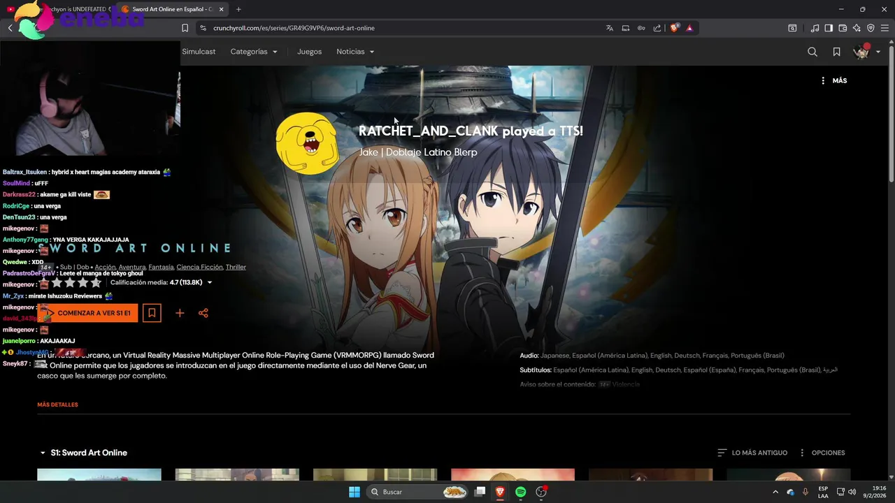This screenshot has width=895, height=503.
Task: Open the S1: Sword Art Online season selector
Action: click(x=83, y=453)
